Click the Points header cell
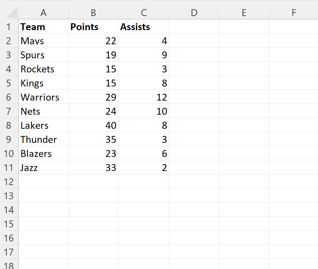This screenshot has height=269, width=318. (x=93, y=27)
